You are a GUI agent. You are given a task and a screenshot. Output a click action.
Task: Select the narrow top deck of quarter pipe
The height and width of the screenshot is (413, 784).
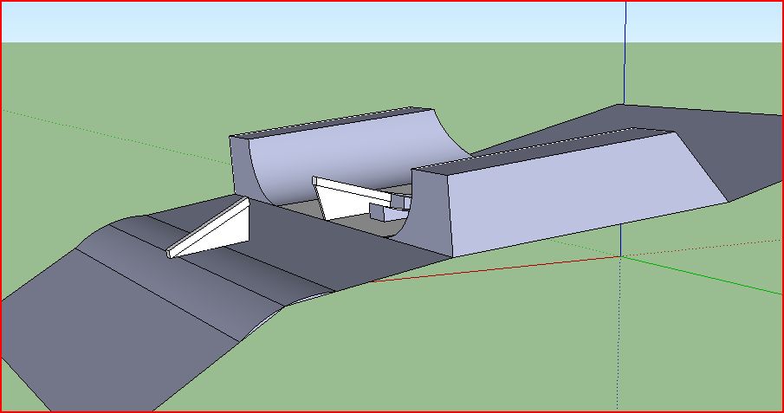[x=329, y=124]
